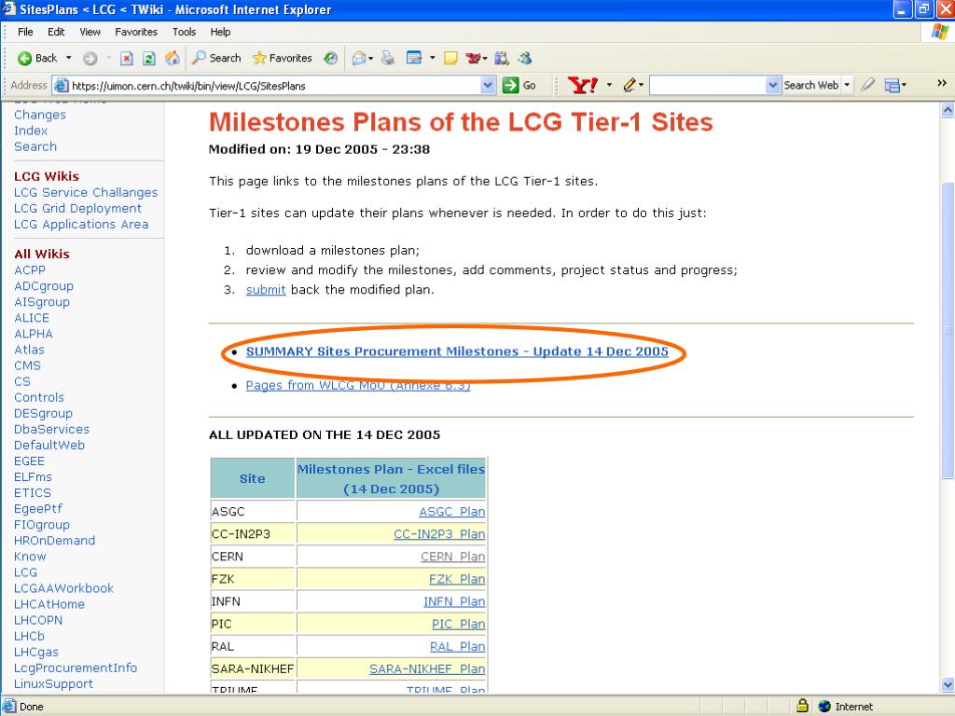
Task: Open the SARA-NIKHEF_Plan link
Action: tap(427, 669)
